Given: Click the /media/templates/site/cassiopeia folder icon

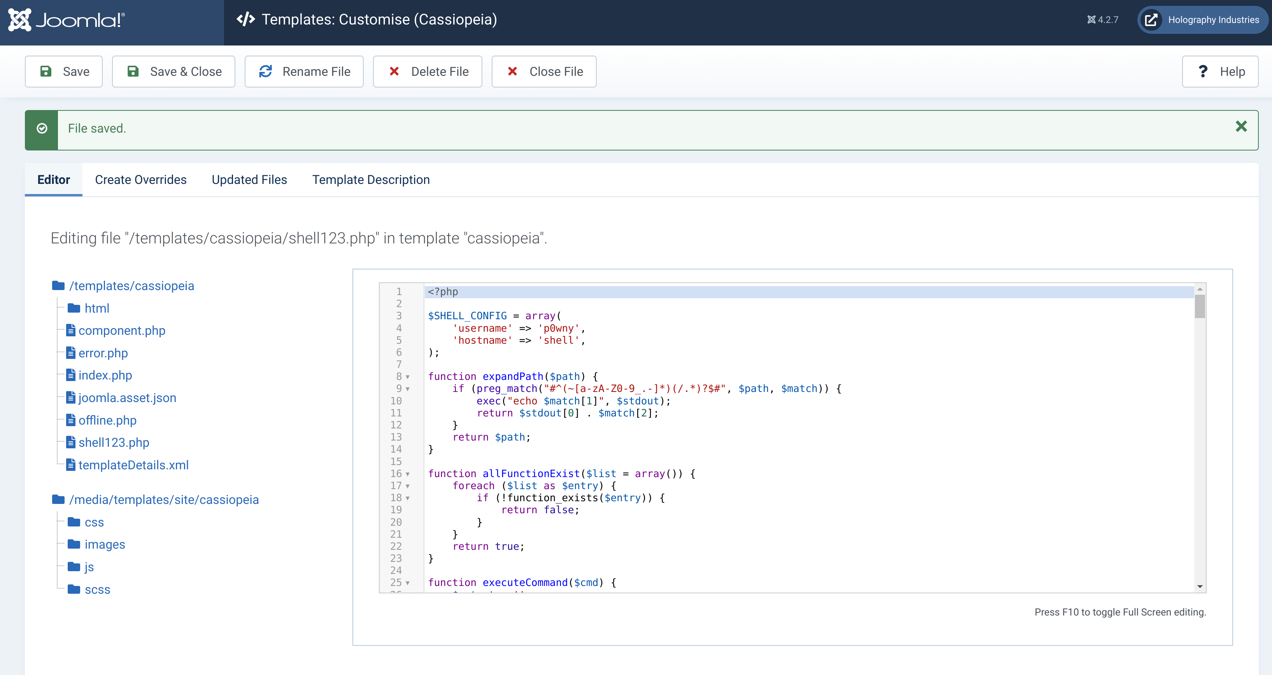Looking at the screenshot, I should (58, 499).
